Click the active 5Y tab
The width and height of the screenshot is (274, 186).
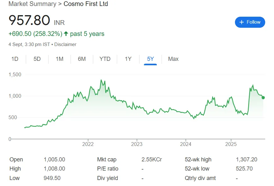coord(150,59)
